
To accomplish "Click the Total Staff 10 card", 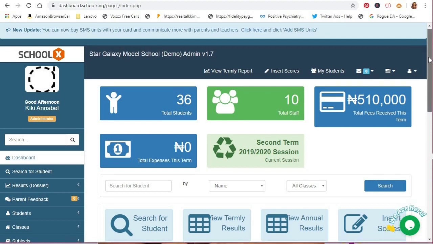I will point(255,103).
